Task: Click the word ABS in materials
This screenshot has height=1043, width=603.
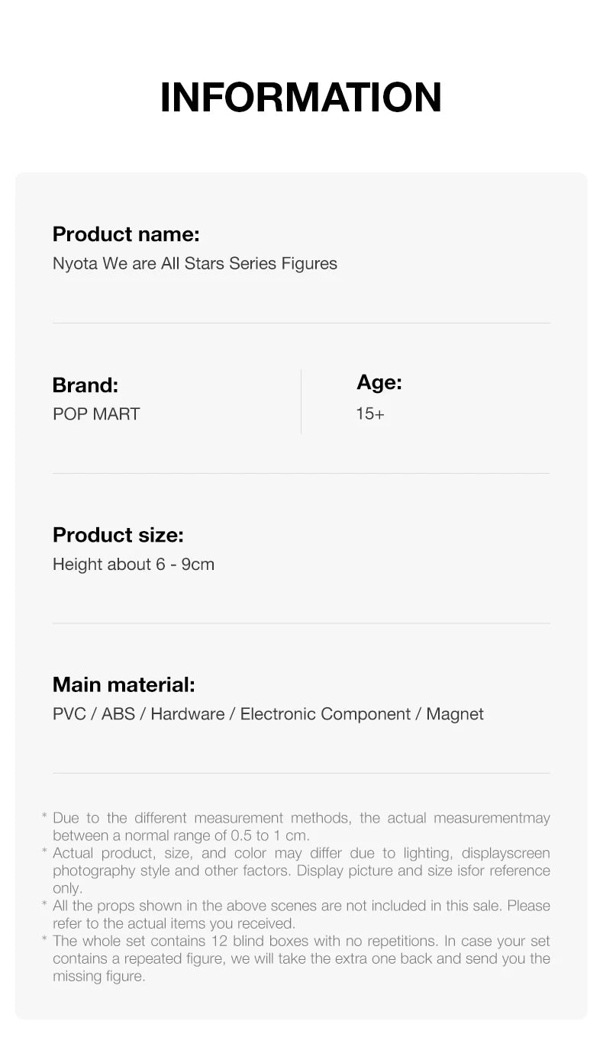Action: pos(118,714)
